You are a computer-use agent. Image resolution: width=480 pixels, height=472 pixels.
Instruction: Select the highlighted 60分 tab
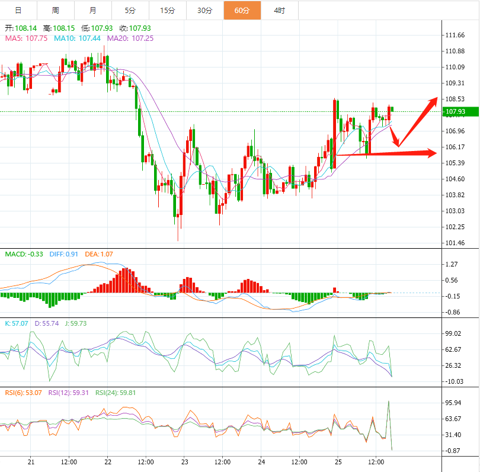click(242, 11)
